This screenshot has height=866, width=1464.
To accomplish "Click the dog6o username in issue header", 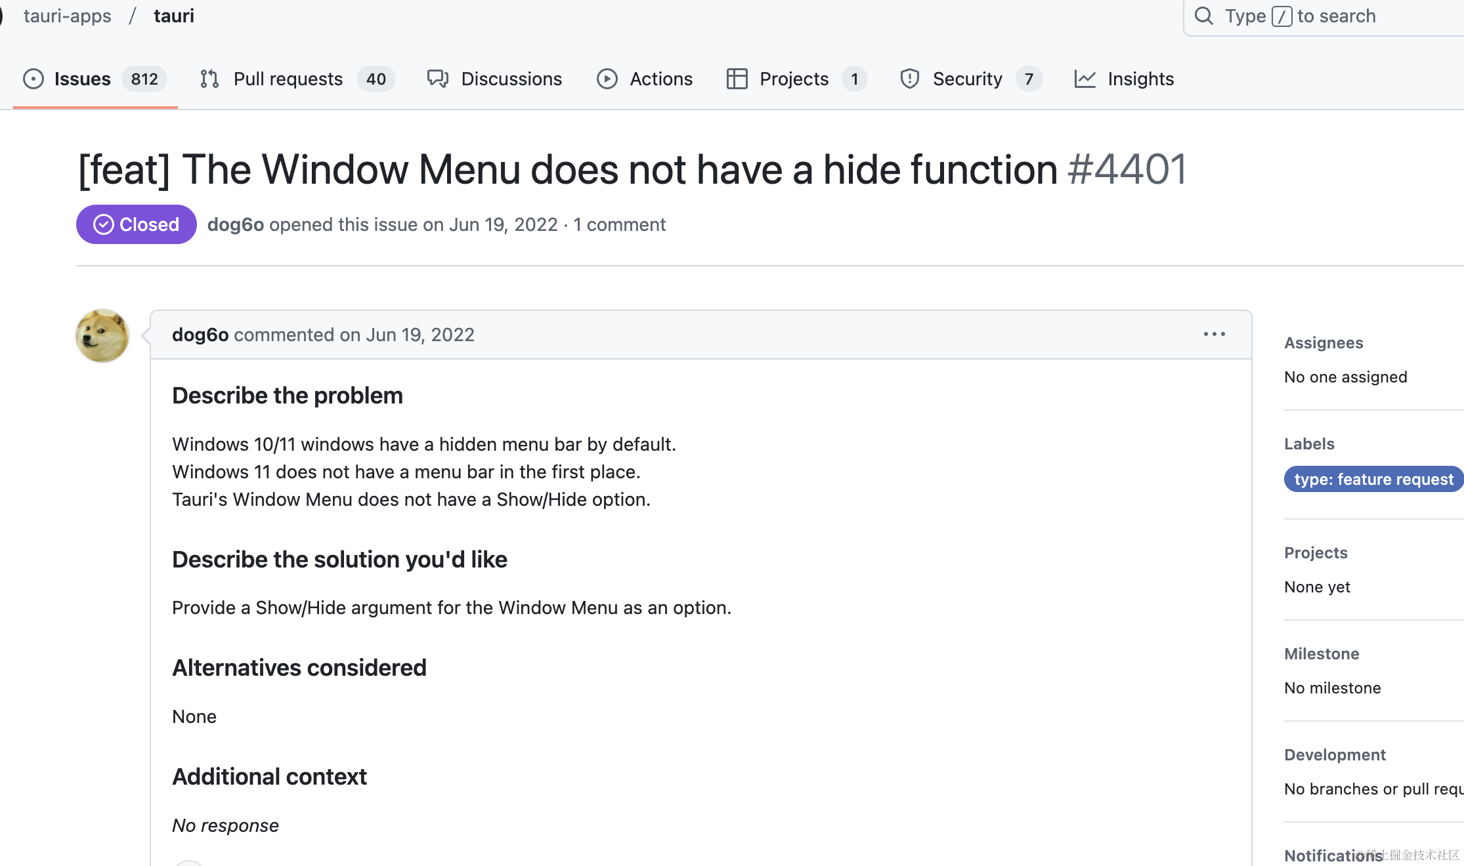I will (x=236, y=224).
